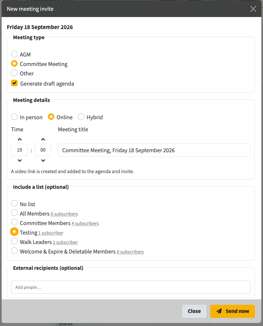263x326 pixels.
Task: Decrease the hour with the down chevron
Action: pos(20,160)
